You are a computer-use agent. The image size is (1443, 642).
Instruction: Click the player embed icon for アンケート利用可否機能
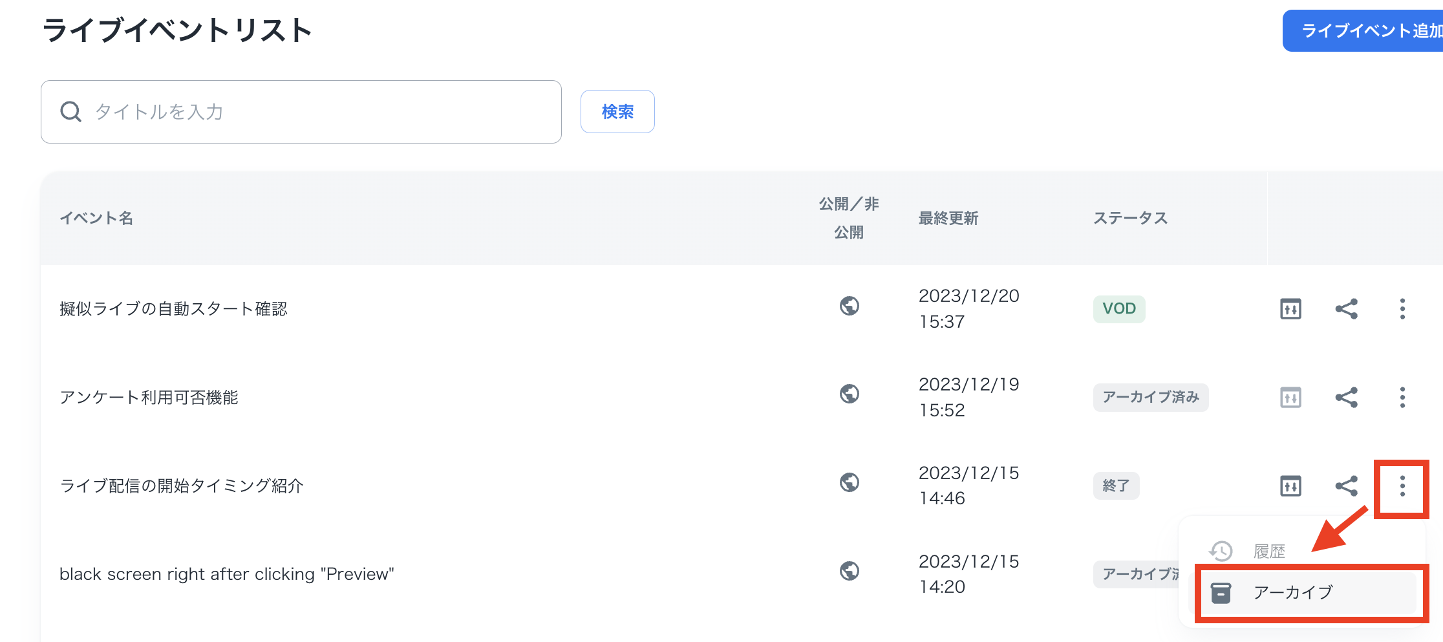pos(1290,397)
